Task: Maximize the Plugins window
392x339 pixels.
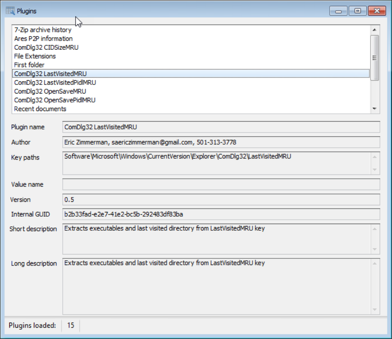Action: click(x=357, y=11)
